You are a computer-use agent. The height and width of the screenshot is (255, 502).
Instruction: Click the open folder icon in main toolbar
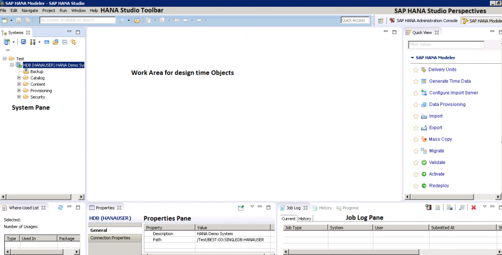tap(137, 20)
